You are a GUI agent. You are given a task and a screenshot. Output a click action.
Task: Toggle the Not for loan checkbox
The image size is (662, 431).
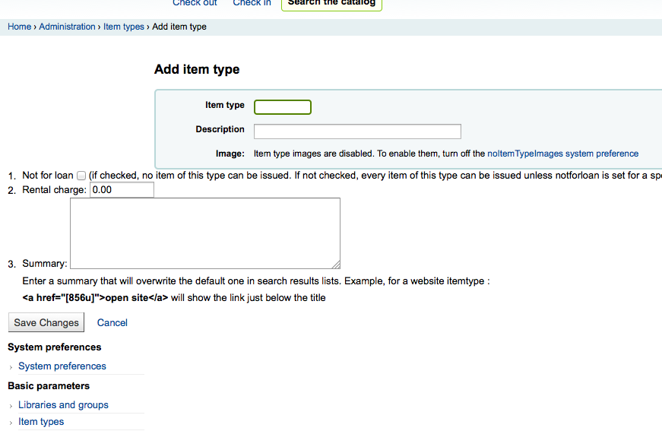(x=81, y=176)
